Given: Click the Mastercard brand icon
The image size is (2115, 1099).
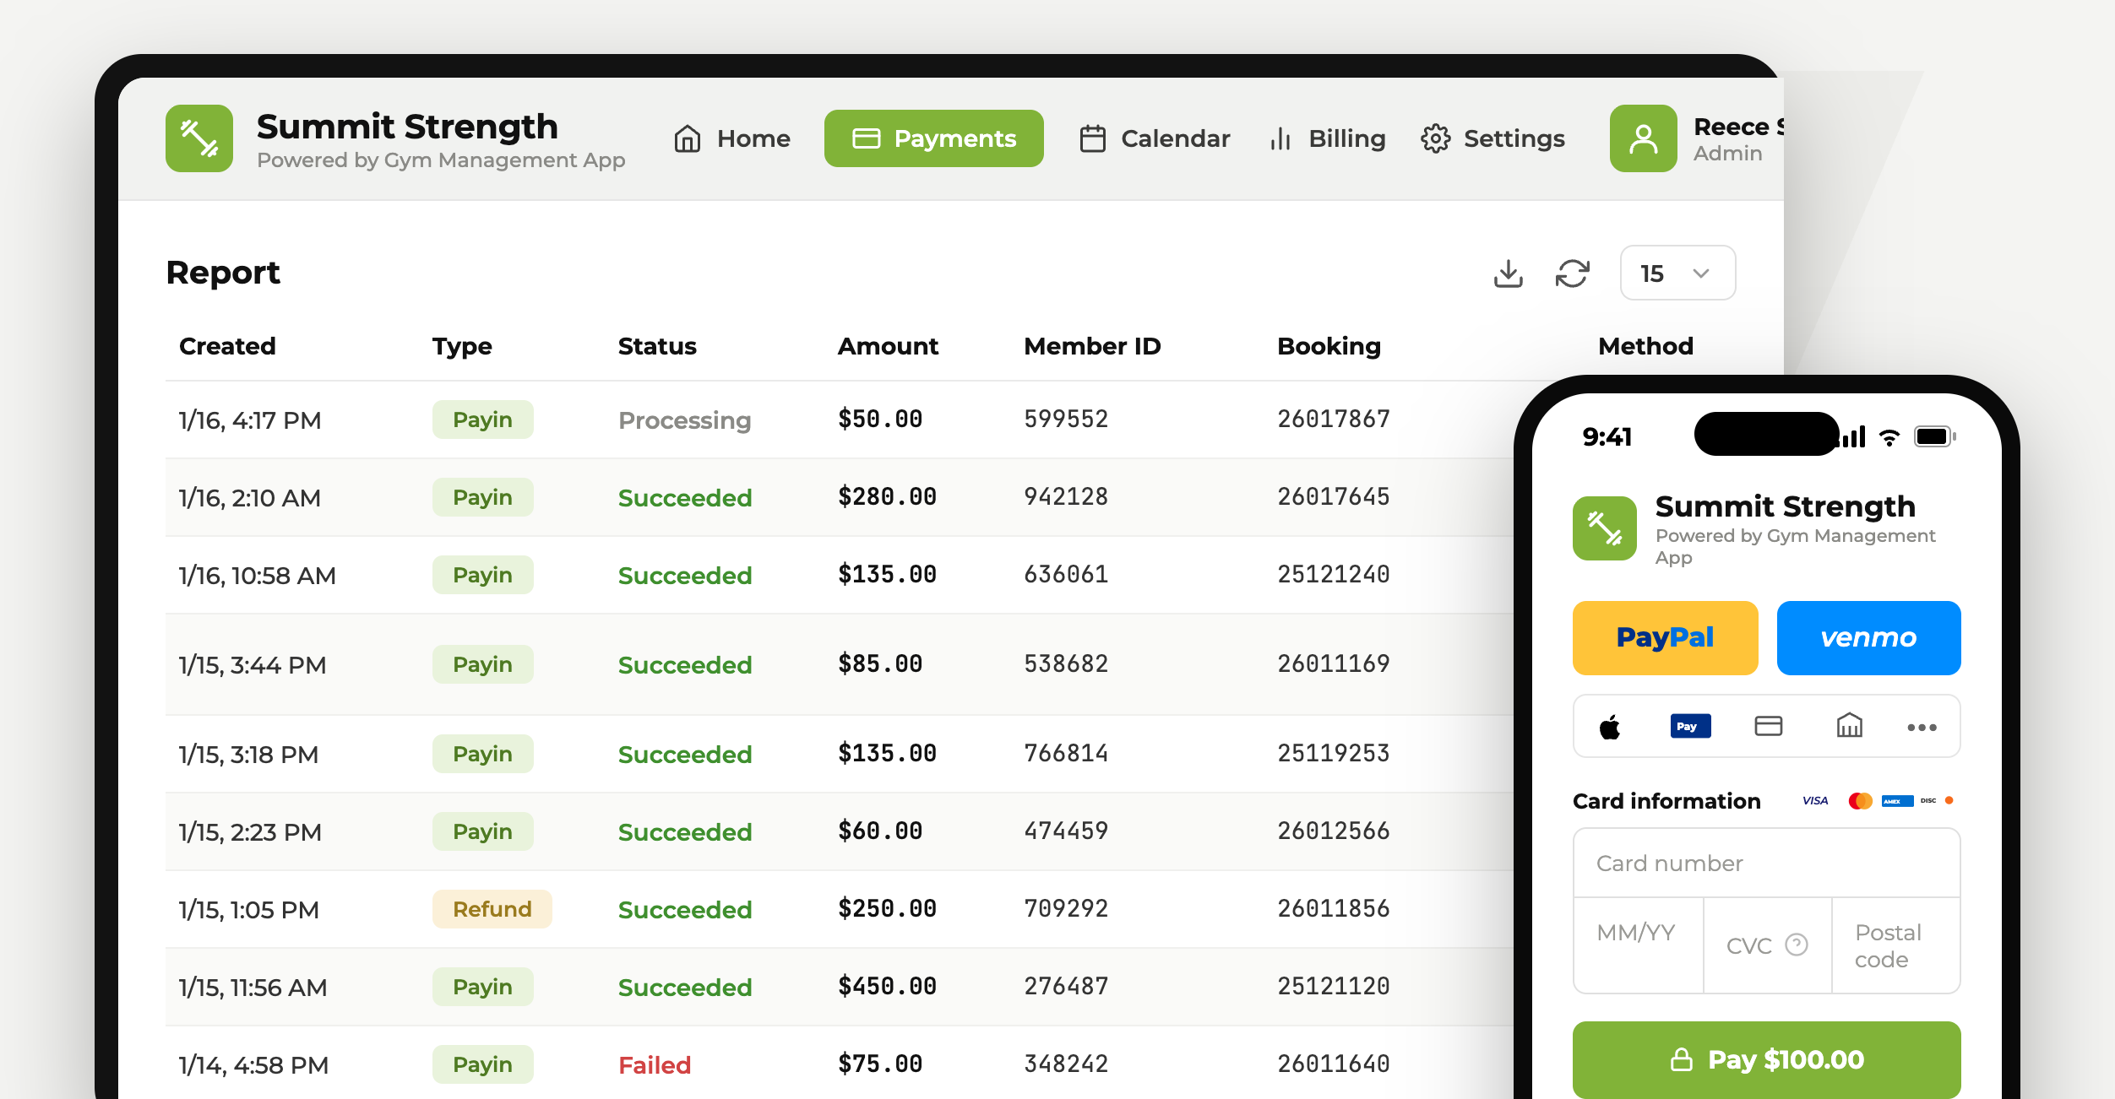Looking at the screenshot, I should click(x=1860, y=800).
